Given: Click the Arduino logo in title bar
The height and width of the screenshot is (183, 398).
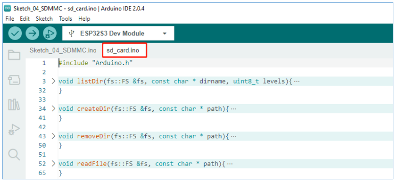Looking at the screenshot, I should 8,8.
